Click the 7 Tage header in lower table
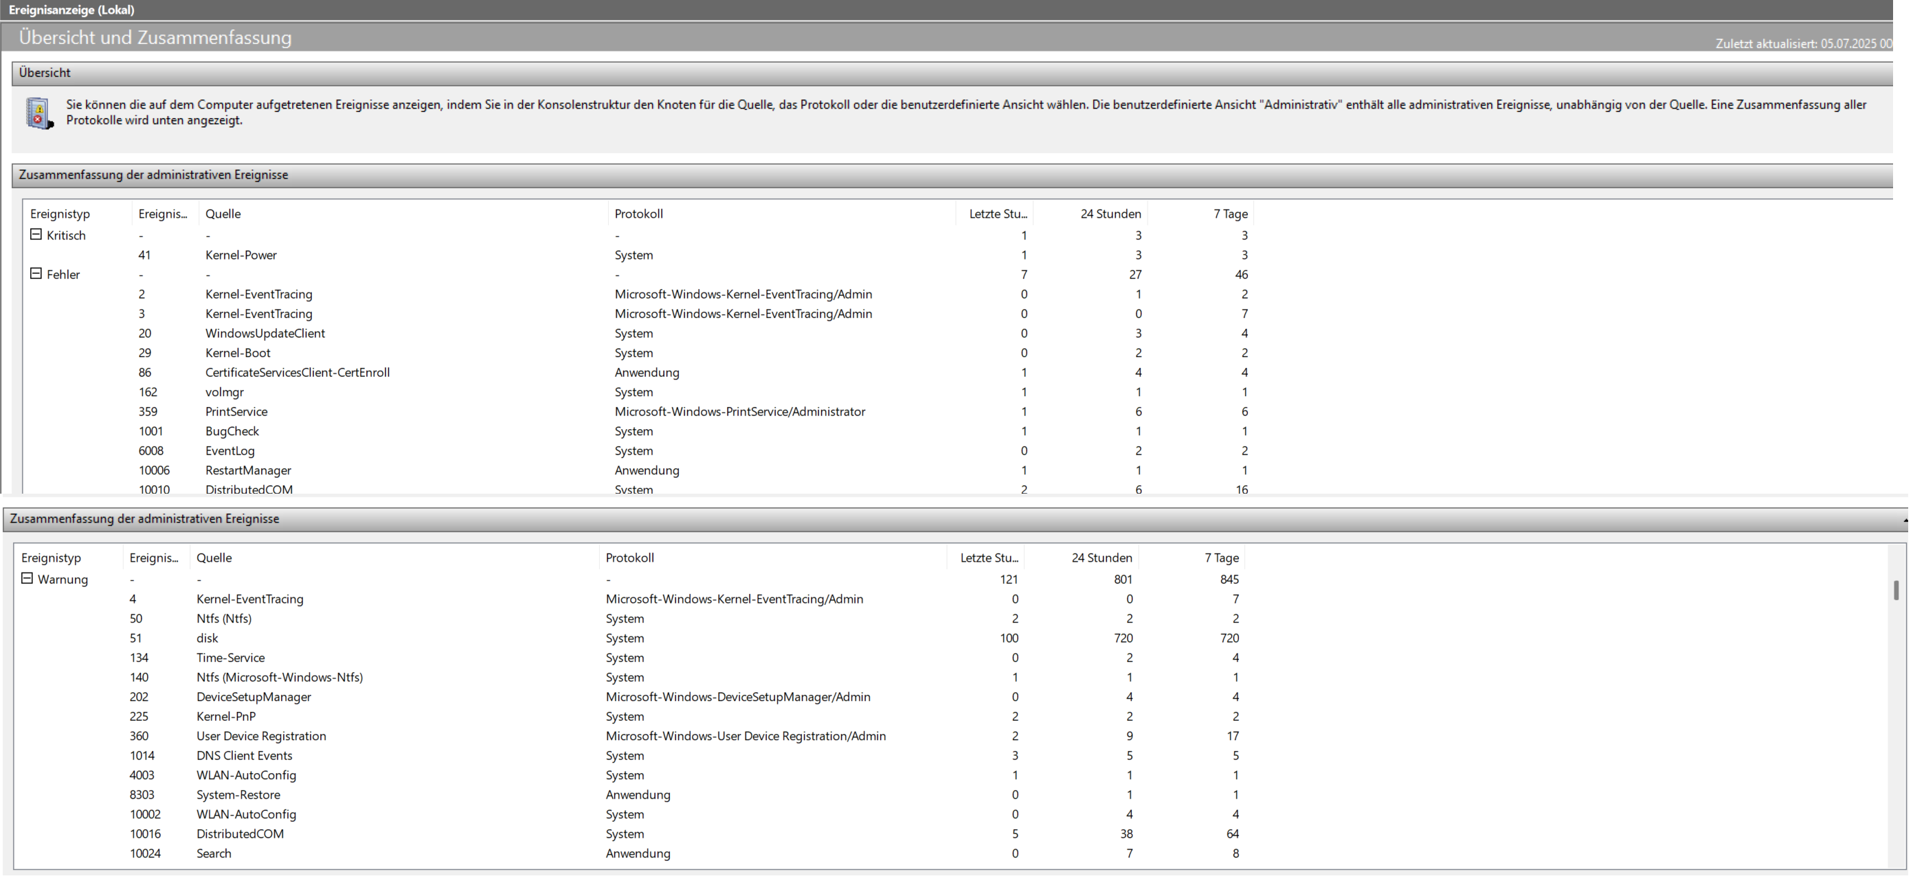 pos(1221,558)
